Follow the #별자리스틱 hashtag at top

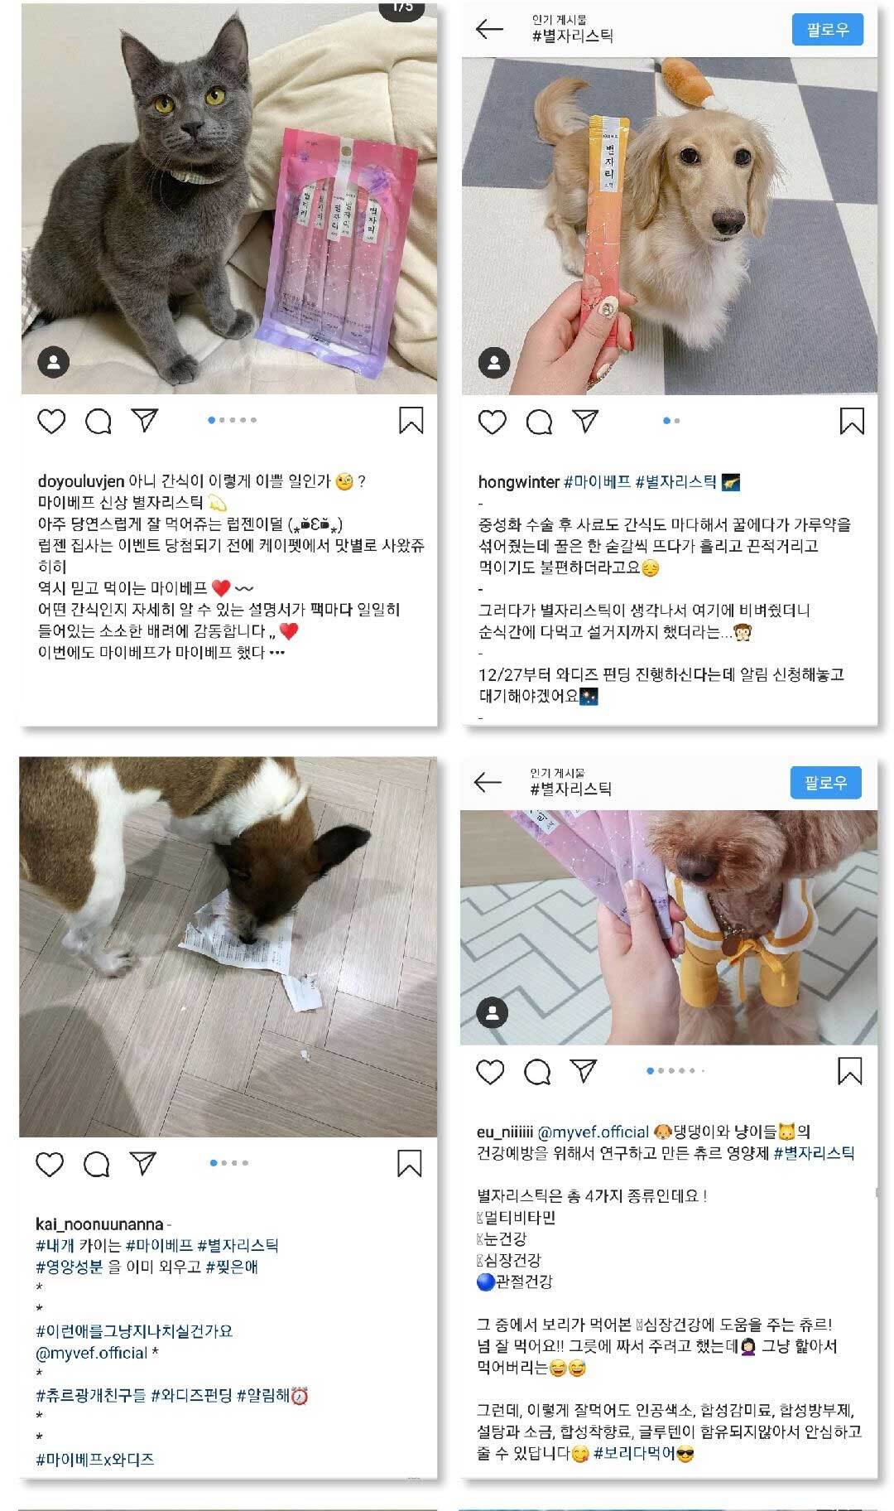[827, 30]
